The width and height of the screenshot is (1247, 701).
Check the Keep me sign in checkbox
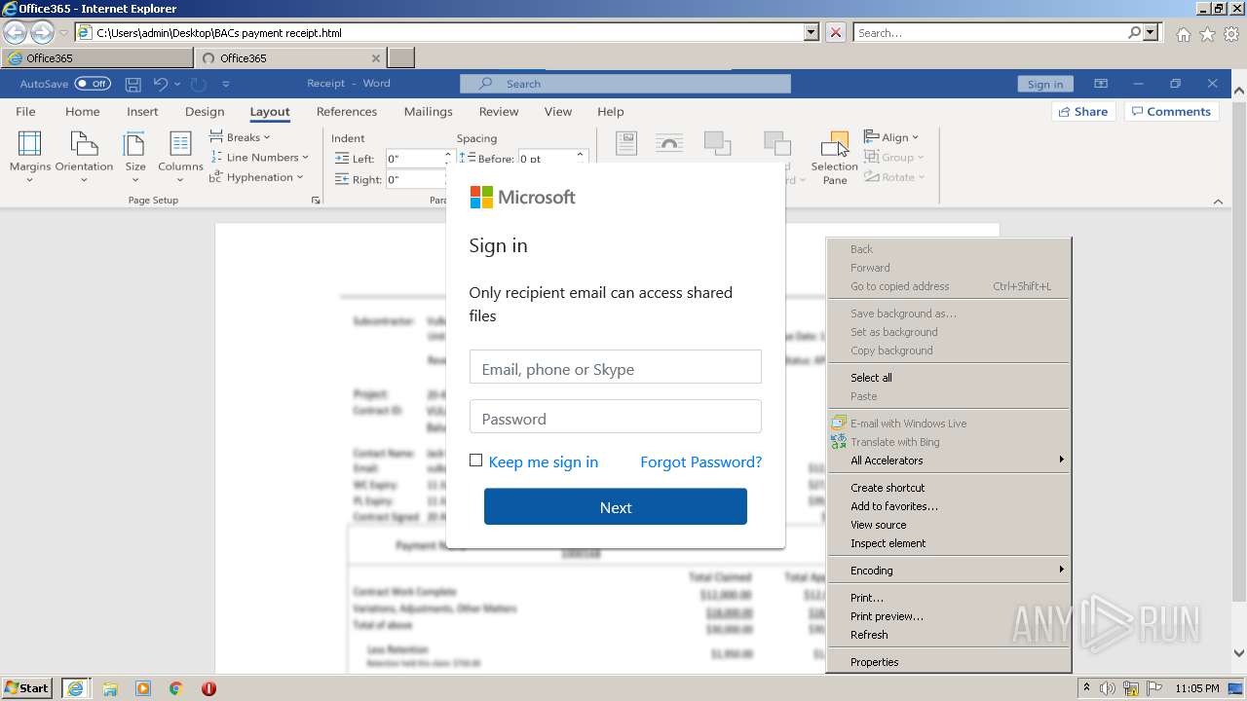pyautogui.click(x=475, y=461)
